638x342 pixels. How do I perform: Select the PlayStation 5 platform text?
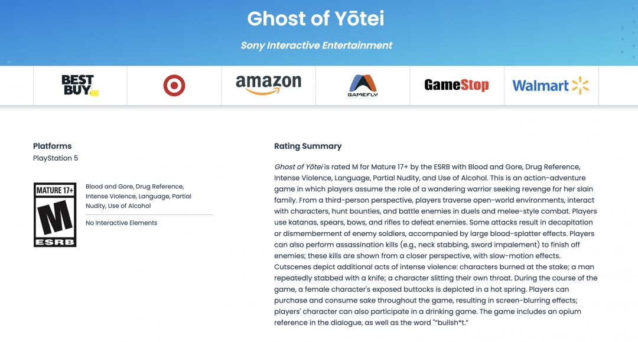tap(56, 158)
